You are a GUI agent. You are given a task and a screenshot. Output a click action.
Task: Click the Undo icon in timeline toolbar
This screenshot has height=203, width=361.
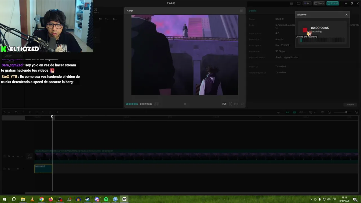click(x=16, y=112)
